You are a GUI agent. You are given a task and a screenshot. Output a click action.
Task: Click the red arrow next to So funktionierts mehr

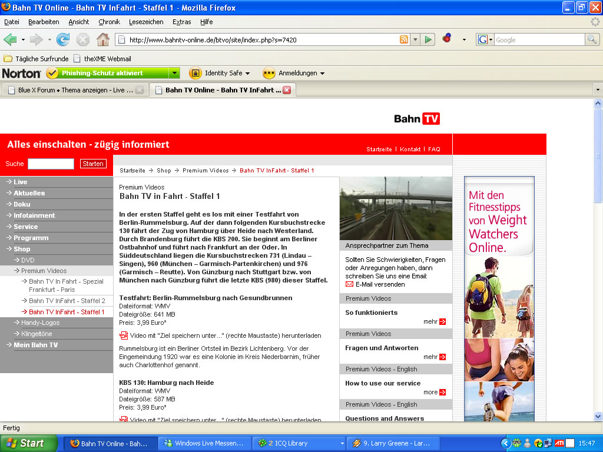click(442, 322)
